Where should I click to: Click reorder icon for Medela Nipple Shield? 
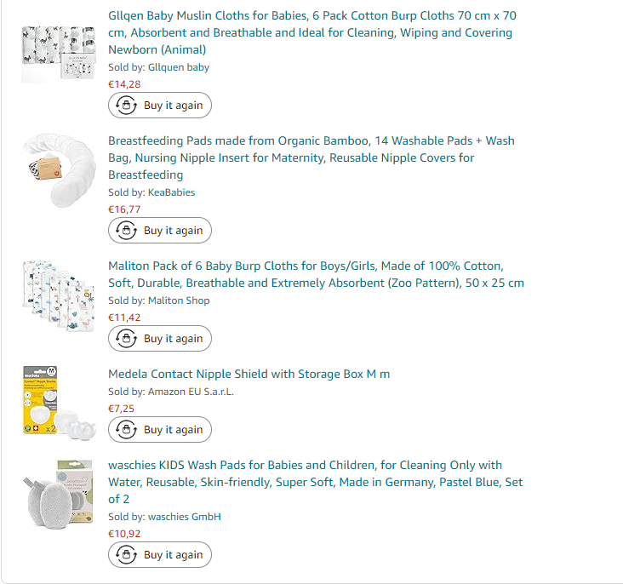[x=126, y=430]
